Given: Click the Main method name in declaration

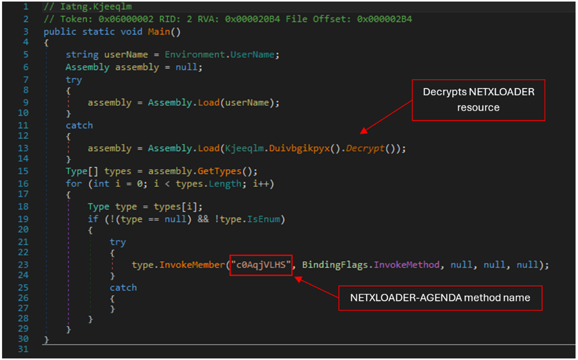Looking at the screenshot, I should (x=159, y=32).
